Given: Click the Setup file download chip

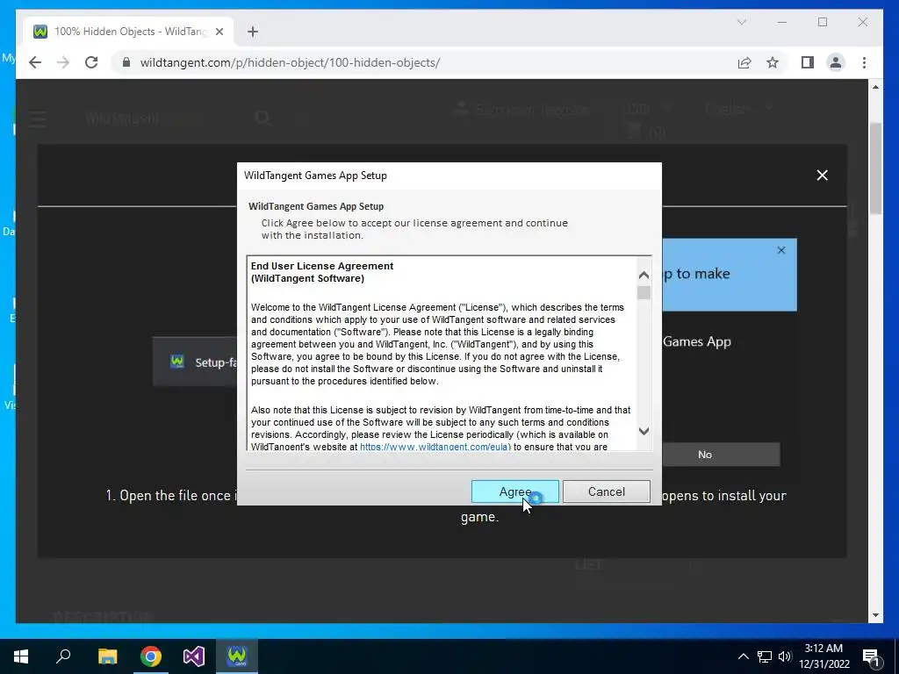Looking at the screenshot, I should coord(196,362).
